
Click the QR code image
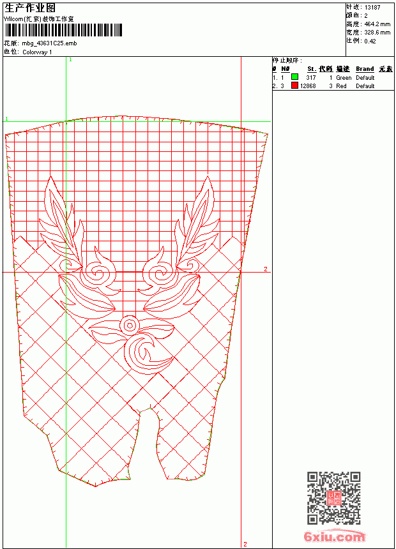click(333, 497)
